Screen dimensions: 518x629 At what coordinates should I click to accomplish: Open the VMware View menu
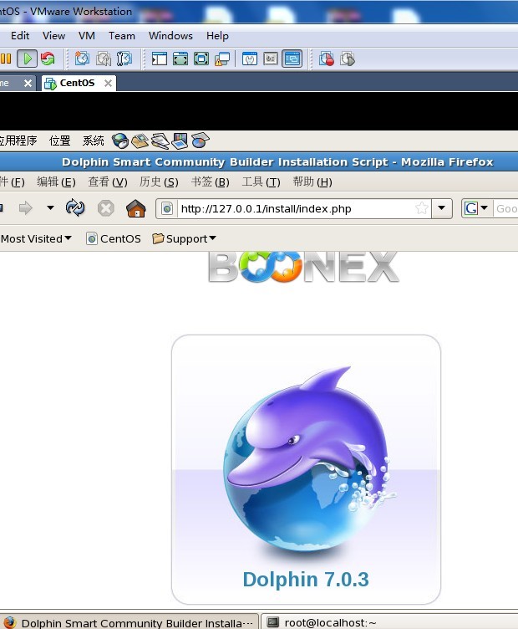(x=53, y=36)
